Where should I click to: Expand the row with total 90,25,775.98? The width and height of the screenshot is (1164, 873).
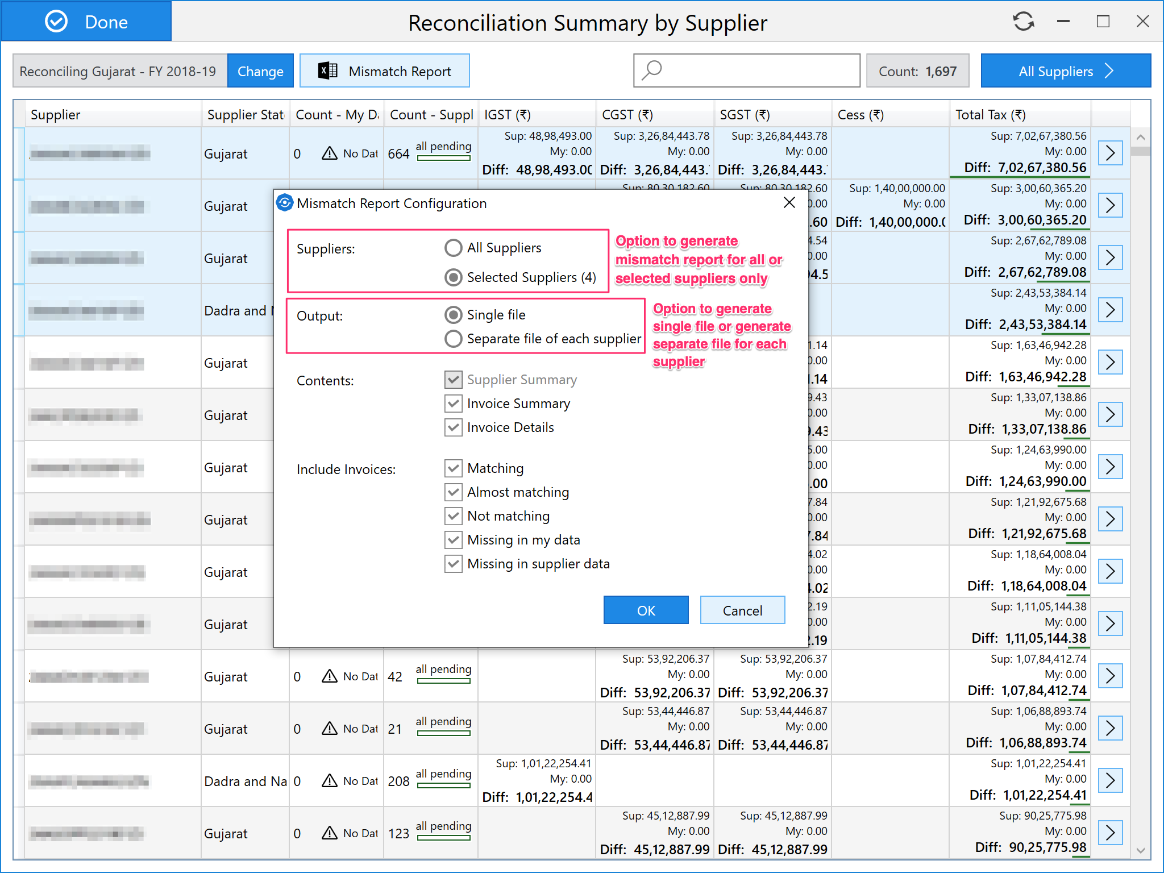click(x=1110, y=833)
